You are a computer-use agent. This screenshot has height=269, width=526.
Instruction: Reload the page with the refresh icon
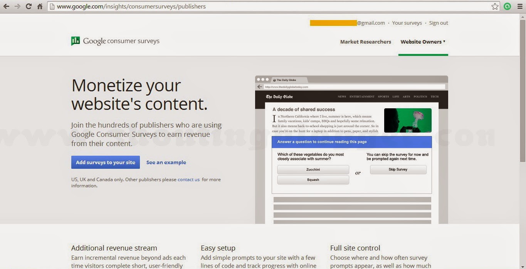coord(29,7)
